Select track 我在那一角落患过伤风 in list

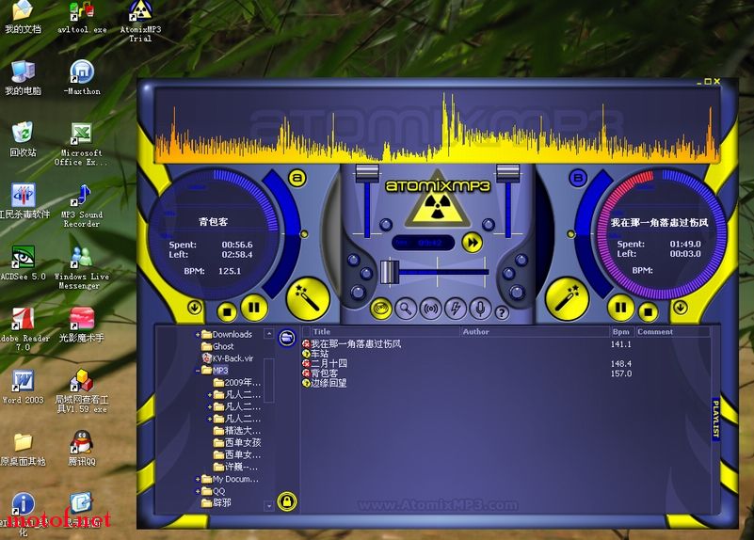356,344
